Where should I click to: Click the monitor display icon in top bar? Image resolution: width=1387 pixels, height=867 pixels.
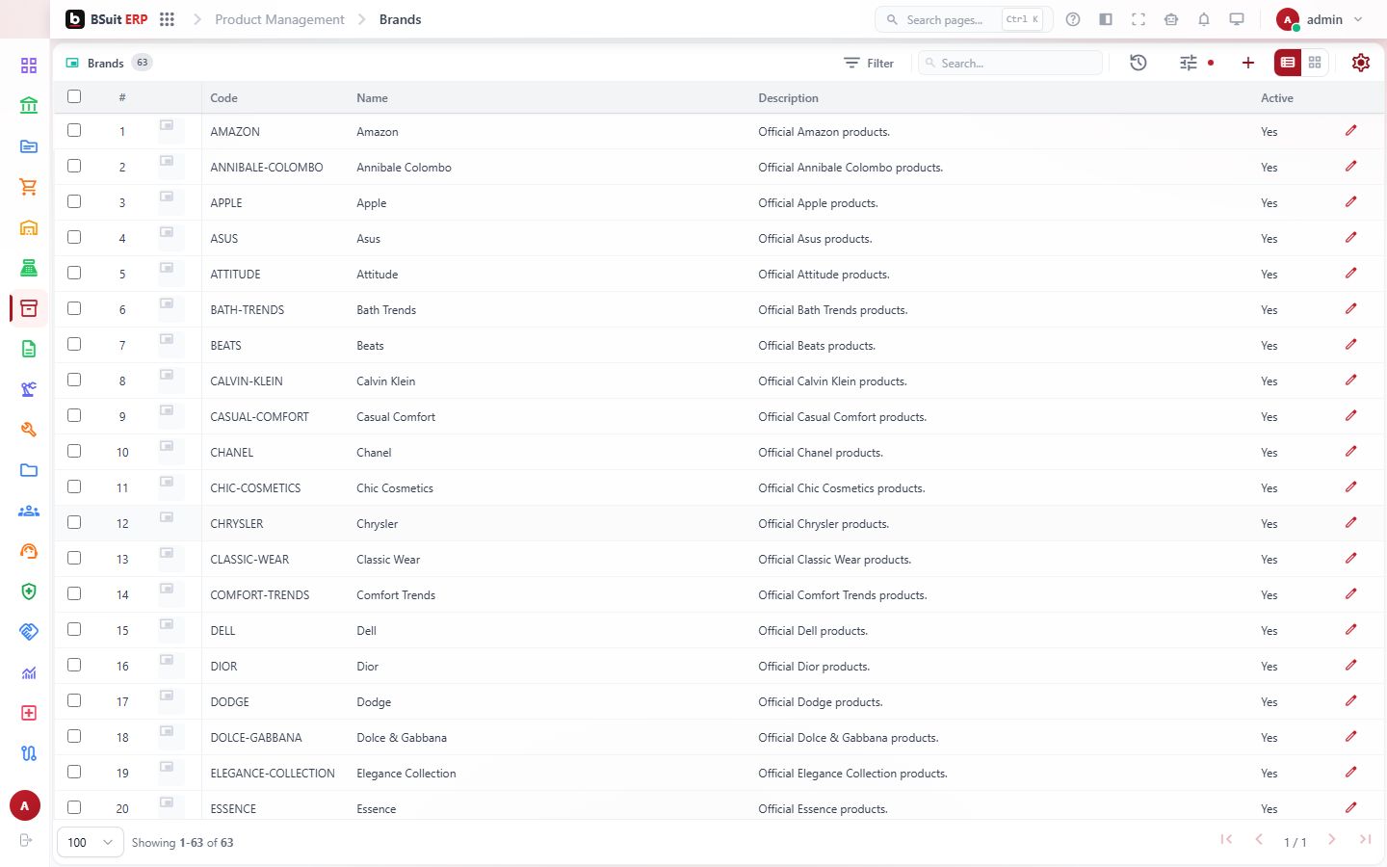[x=1237, y=19]
